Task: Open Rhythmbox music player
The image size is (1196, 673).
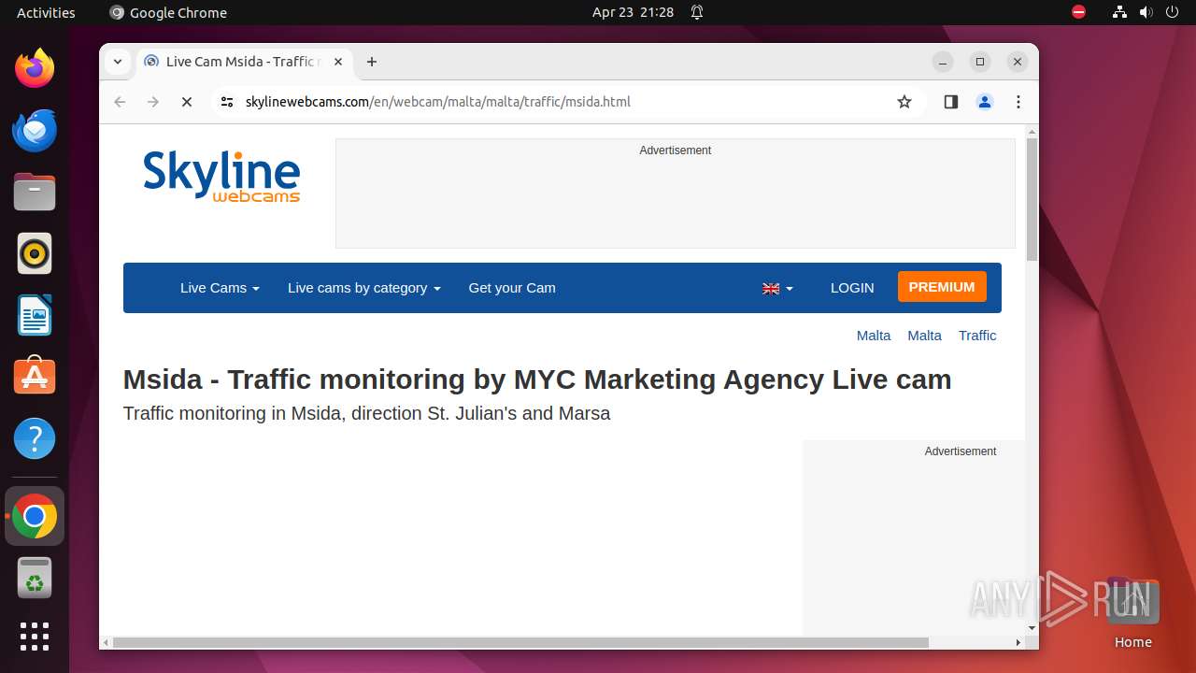Action: tap(35, 253)
